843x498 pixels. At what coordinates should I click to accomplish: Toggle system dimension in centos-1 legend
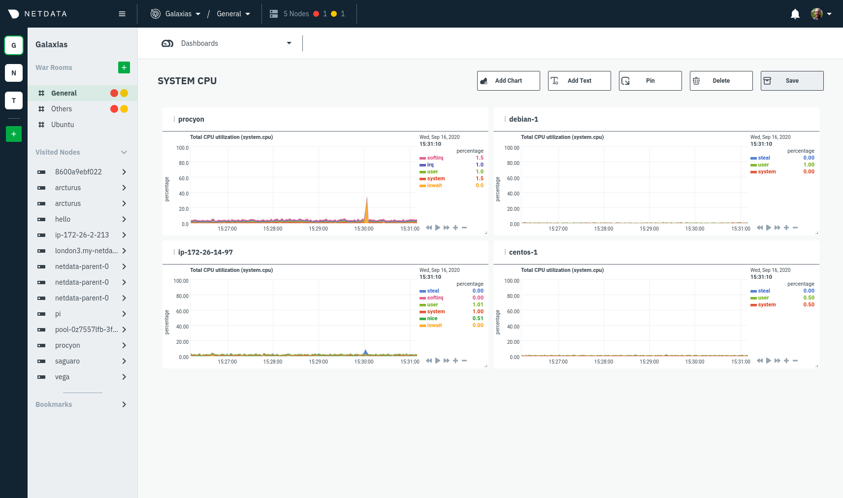click(763, 305)
